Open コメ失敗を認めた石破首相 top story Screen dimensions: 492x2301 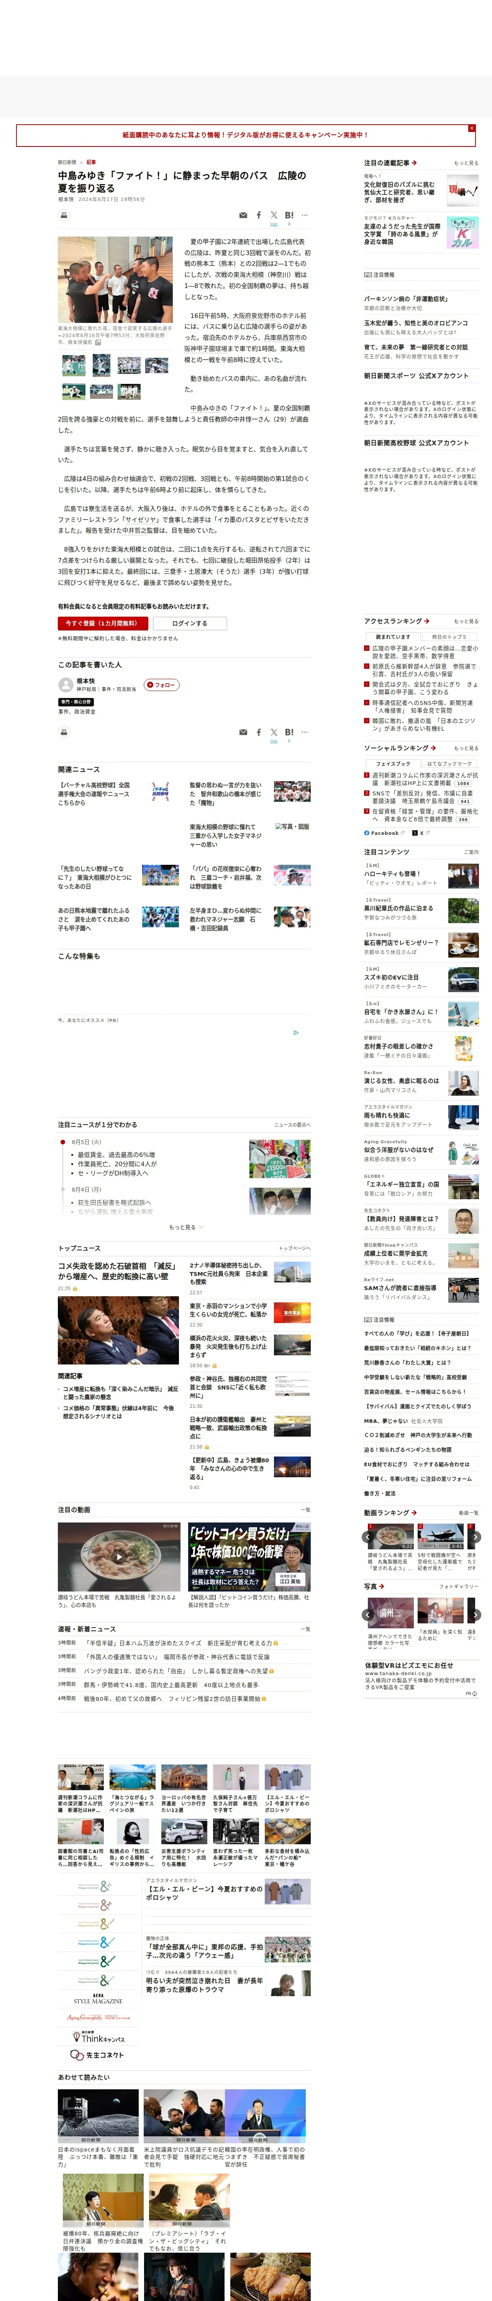coord(118,1270)
